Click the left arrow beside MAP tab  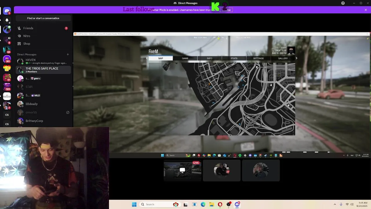147,58
